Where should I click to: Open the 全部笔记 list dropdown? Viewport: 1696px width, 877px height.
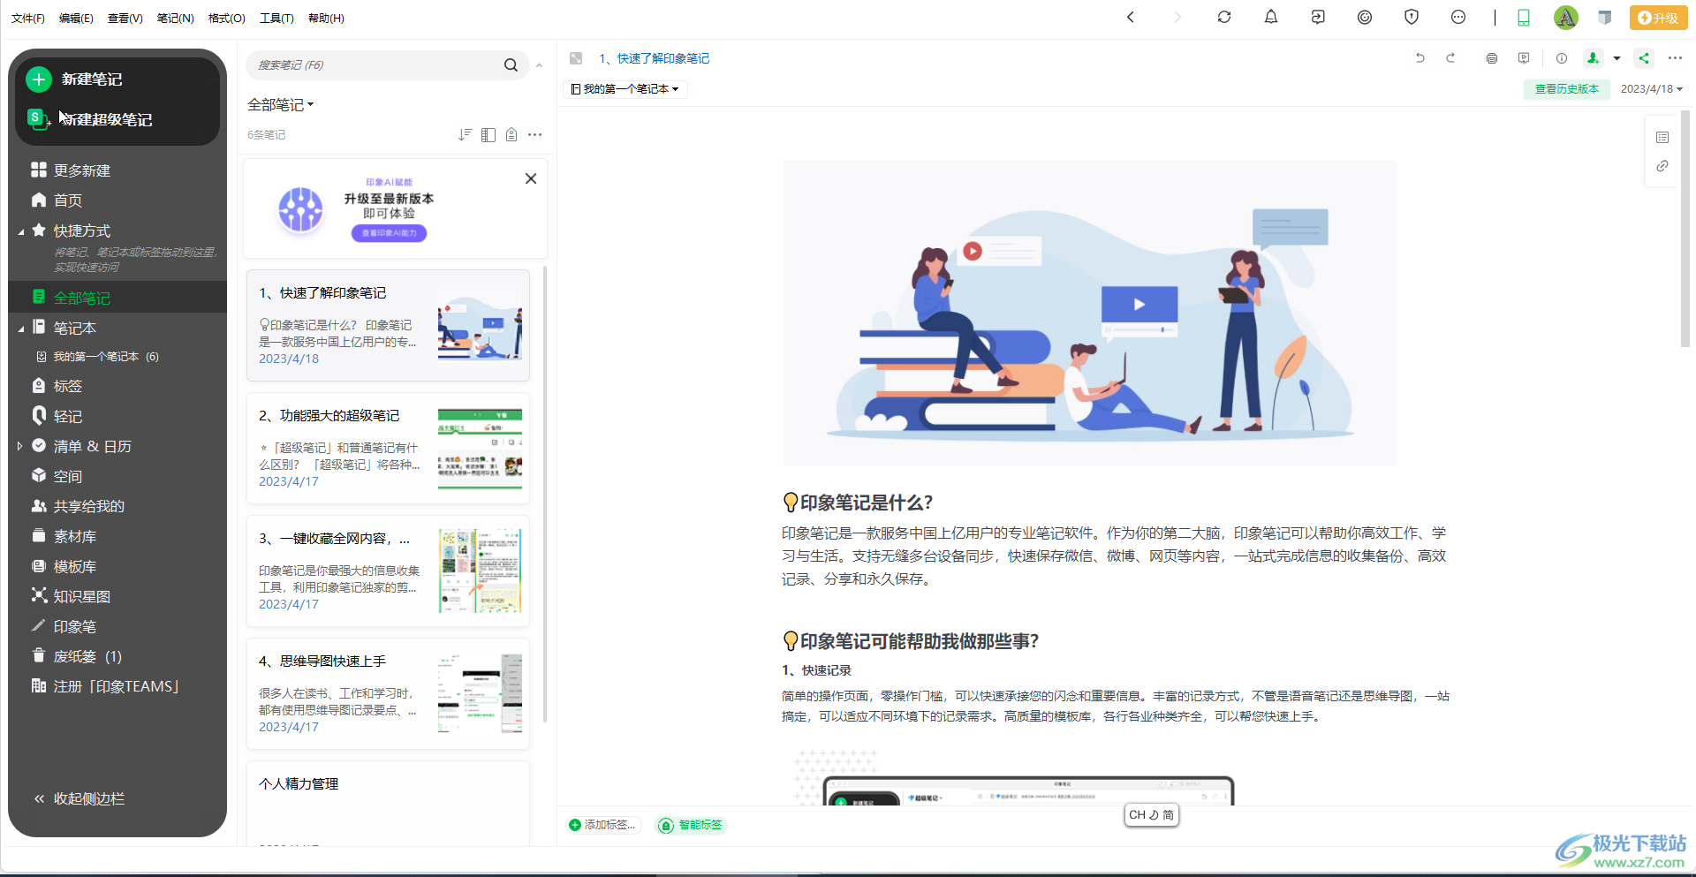(x=281, y=105)
